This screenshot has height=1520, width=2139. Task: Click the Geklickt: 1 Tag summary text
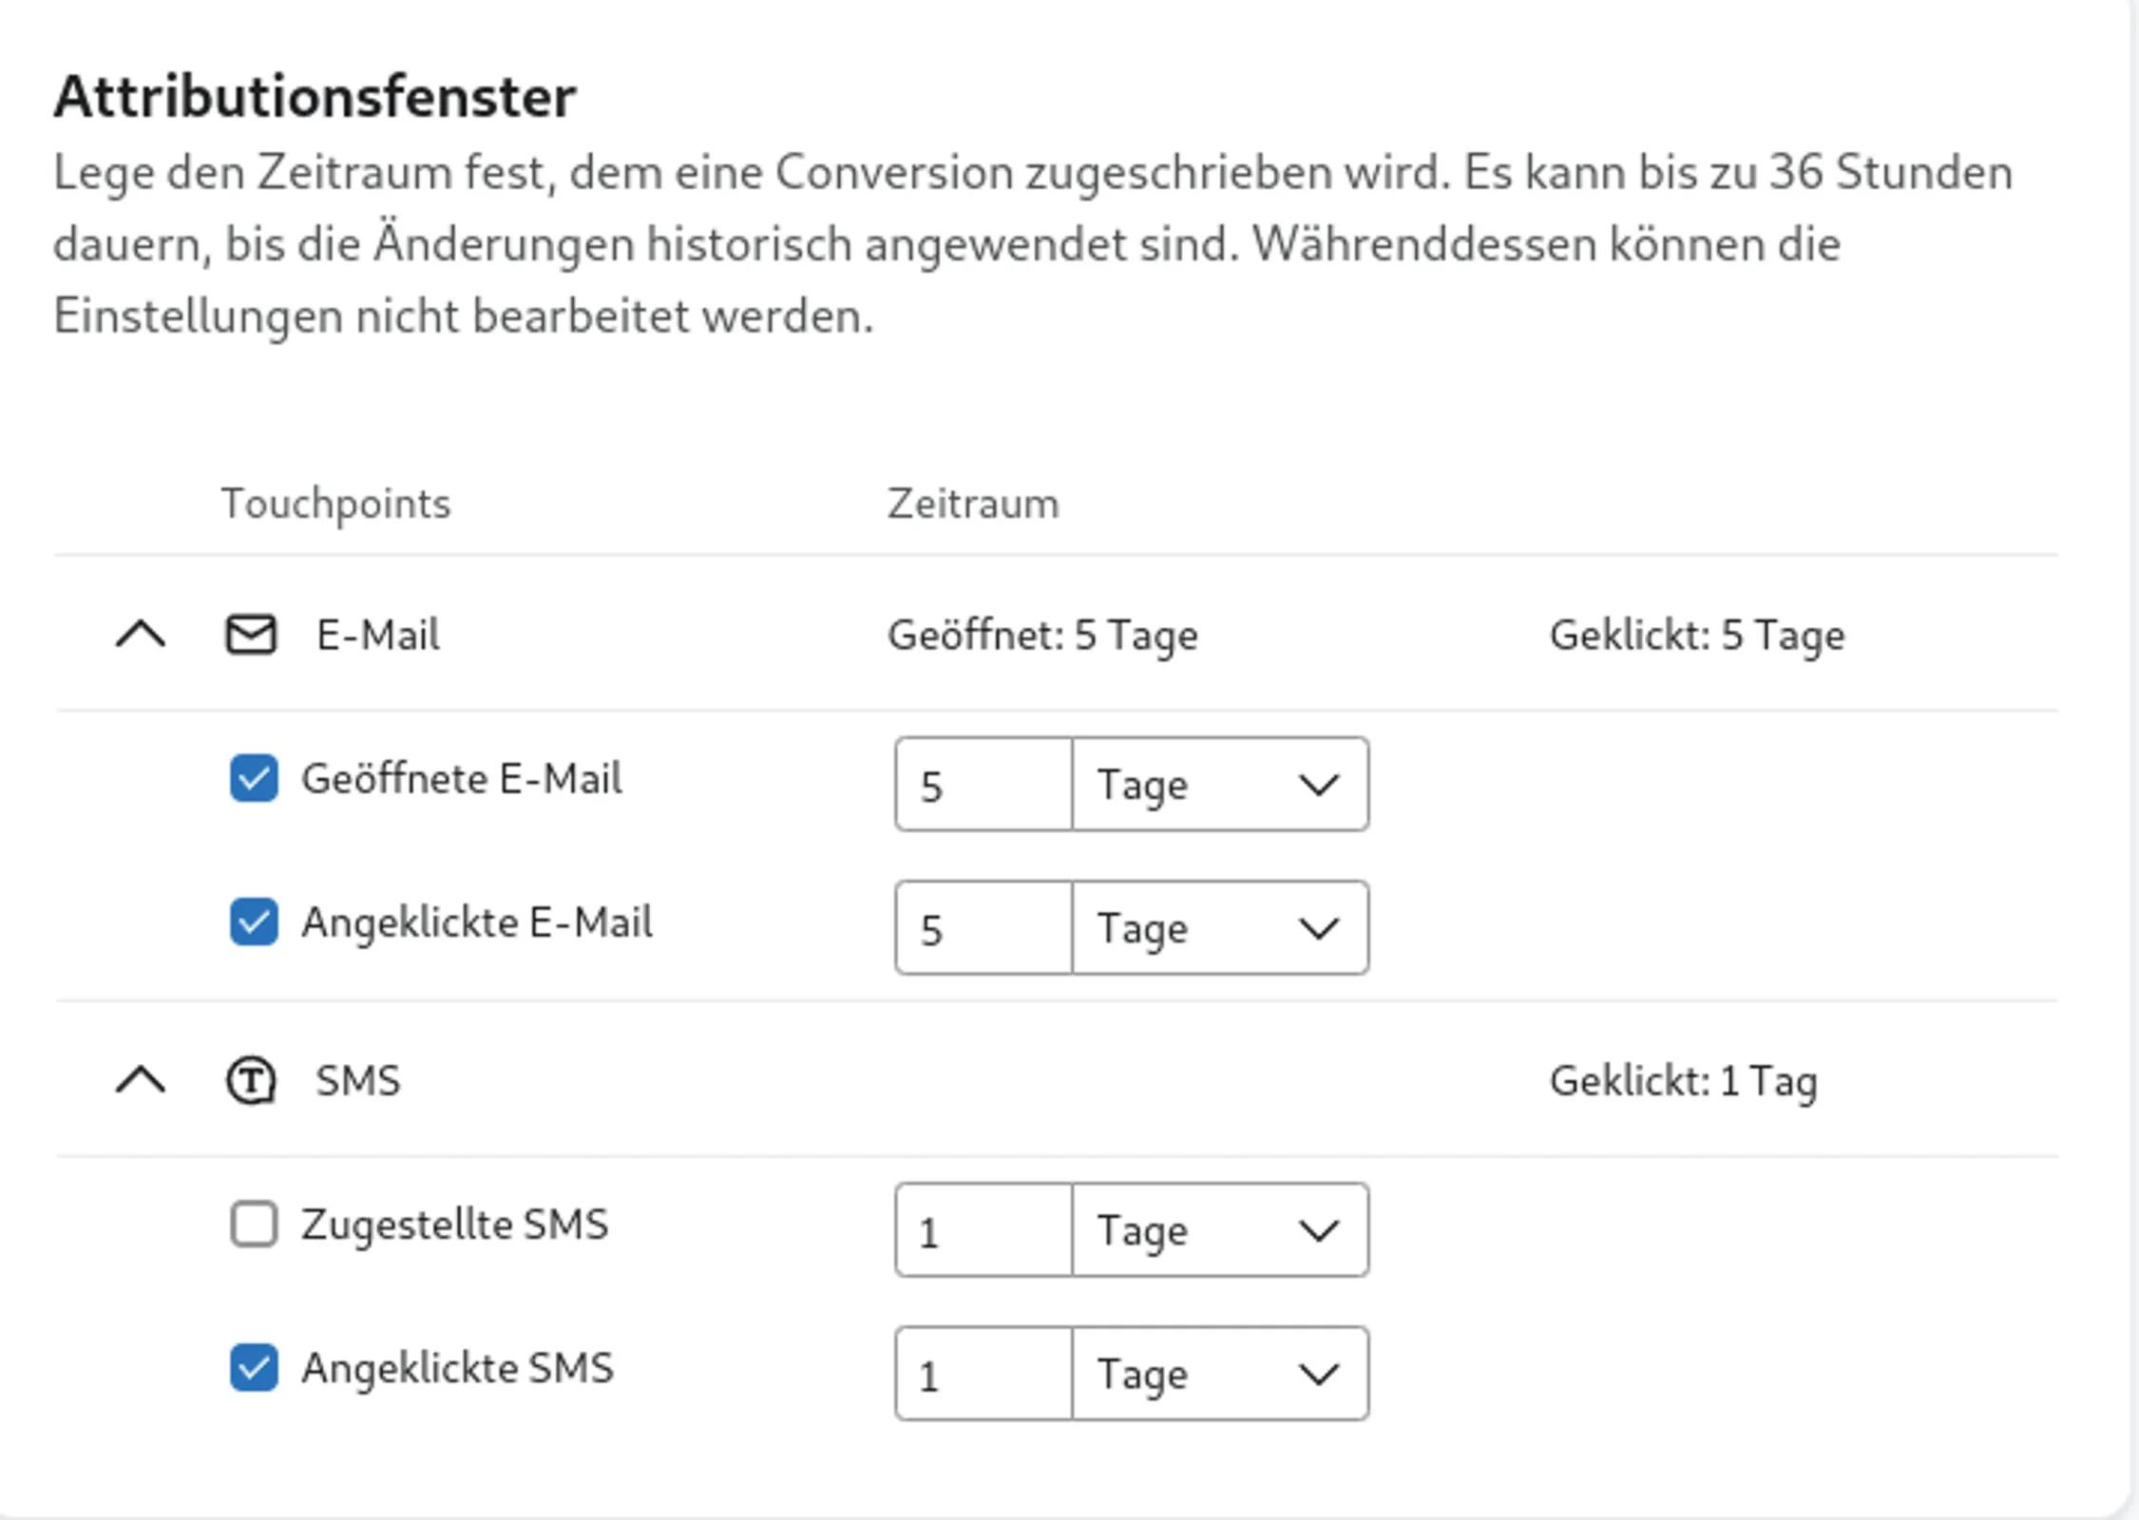[x=1681, y=1079]
